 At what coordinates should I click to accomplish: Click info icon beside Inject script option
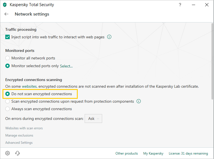pos(109,37)
